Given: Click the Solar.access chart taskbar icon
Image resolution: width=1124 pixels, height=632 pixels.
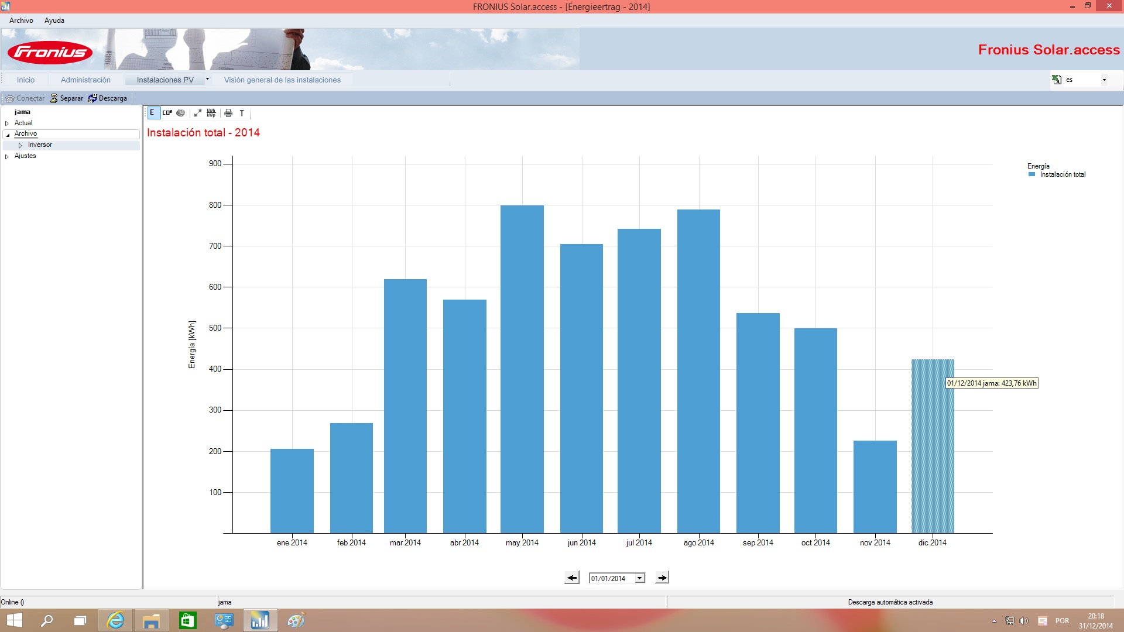Looking at the screenshot, I should pyautogui.click(x=260, y=620).
